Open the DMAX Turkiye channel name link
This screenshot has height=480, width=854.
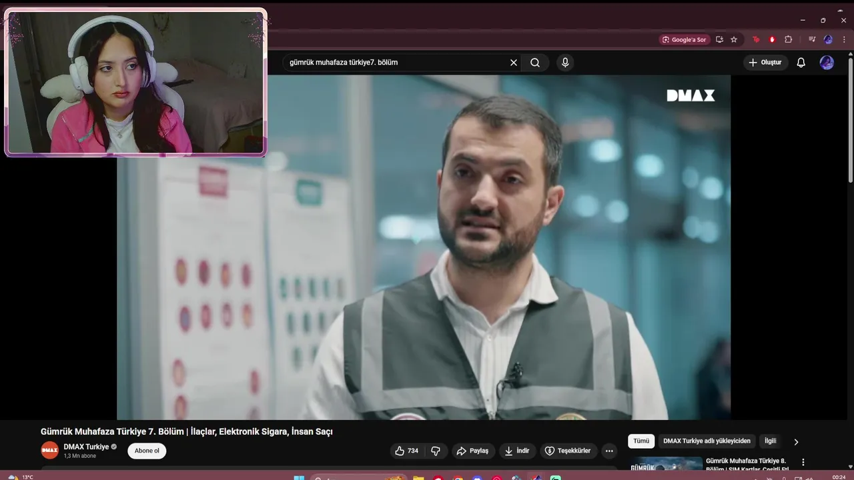click(86, 447)
